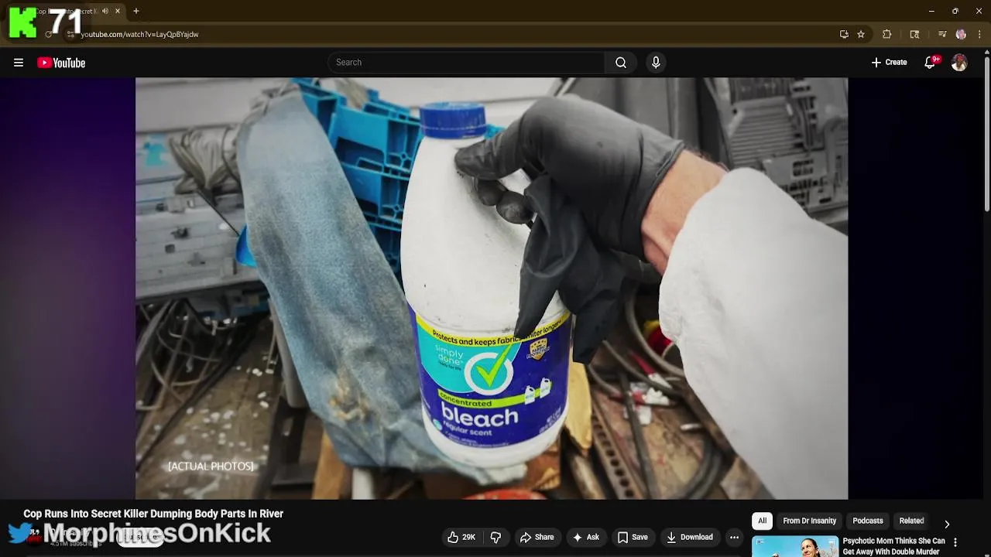Open Chrome three-dot menu
Screen dimensions: 991x557
pyautogui.click(x=979, y=34)
